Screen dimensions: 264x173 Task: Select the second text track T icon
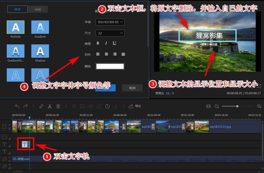pos(4,151)
